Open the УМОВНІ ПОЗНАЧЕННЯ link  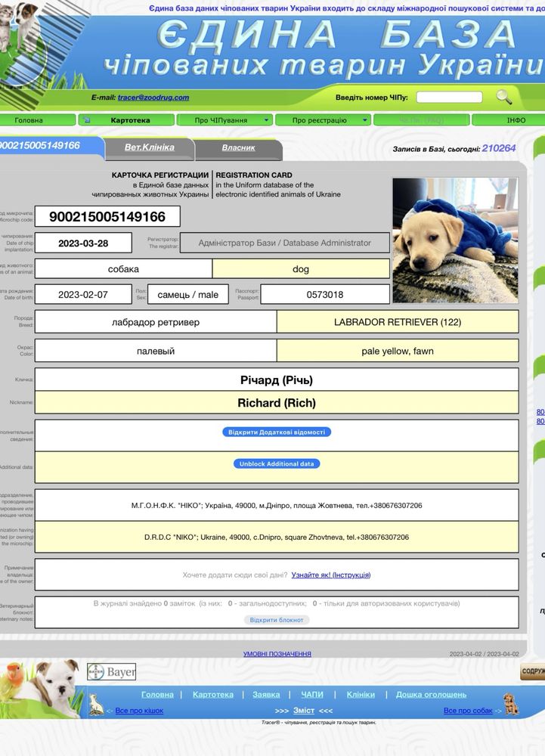[277, 654]
